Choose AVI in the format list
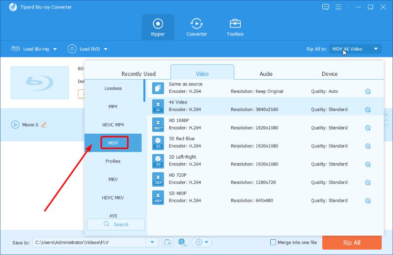Viewport: 393px width, 255px height. click(113, 215)
